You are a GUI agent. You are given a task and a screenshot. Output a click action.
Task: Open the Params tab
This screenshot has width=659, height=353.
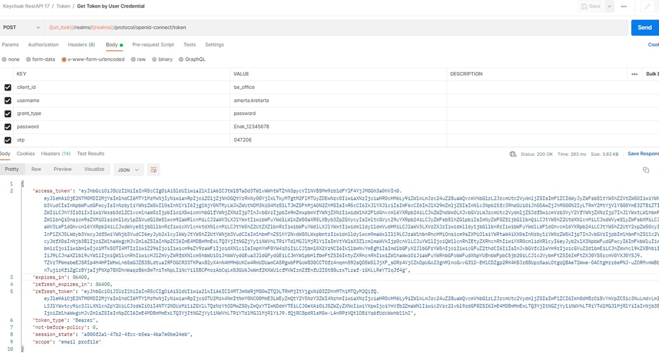coord(10,44)
